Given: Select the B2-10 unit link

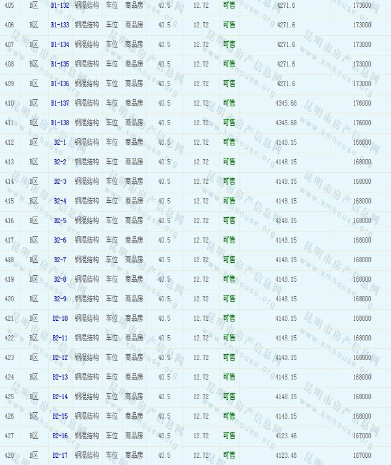Looking at the screenshot, I should tap(60, 318).
